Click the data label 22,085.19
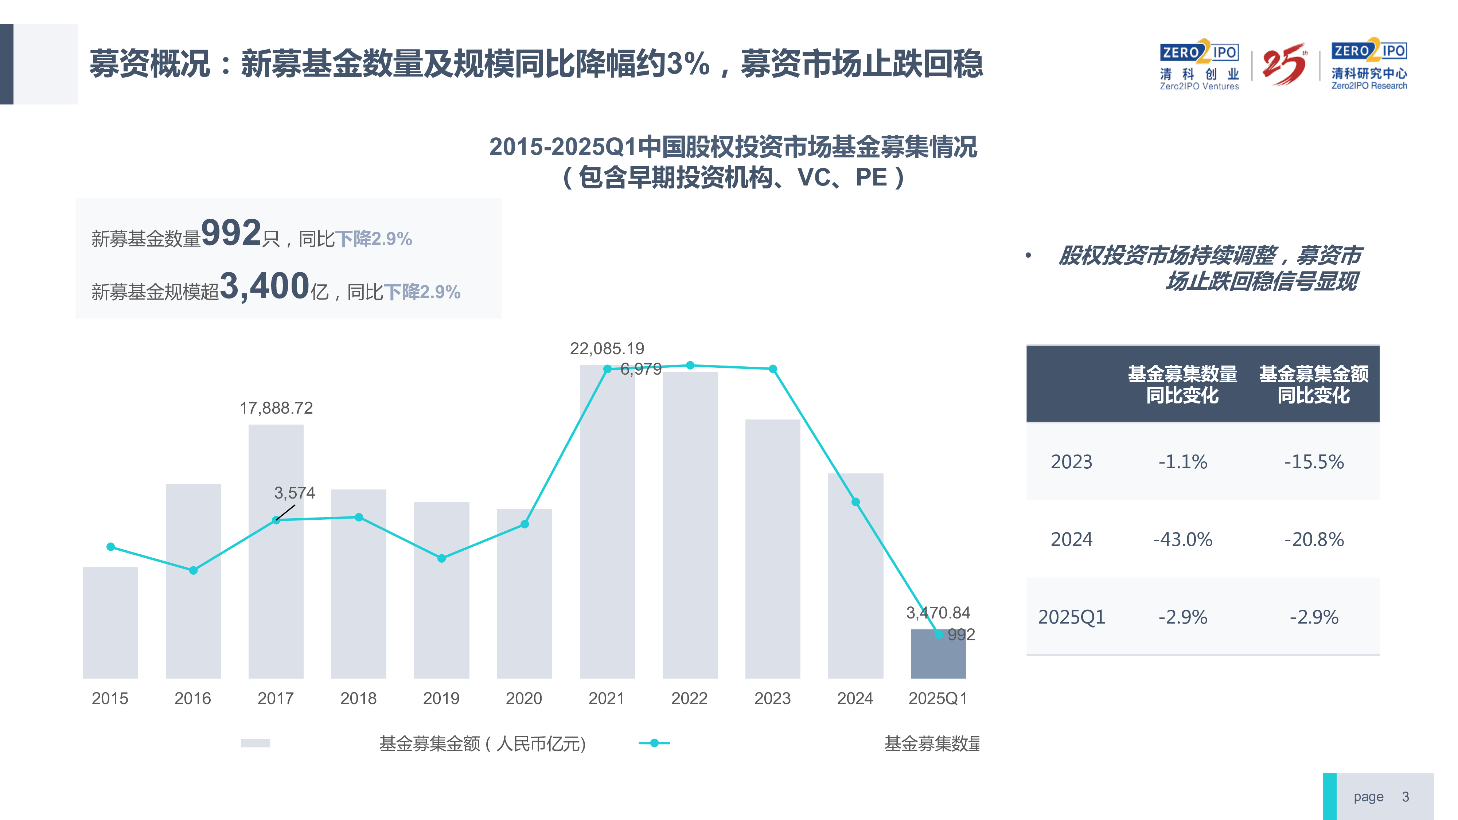Viewport: 1458px width, 820px height. click(x=607, y=349)
